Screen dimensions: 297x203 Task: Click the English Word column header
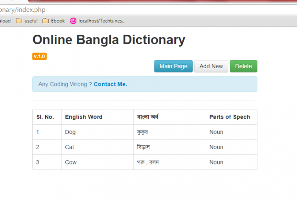point(84,117)
